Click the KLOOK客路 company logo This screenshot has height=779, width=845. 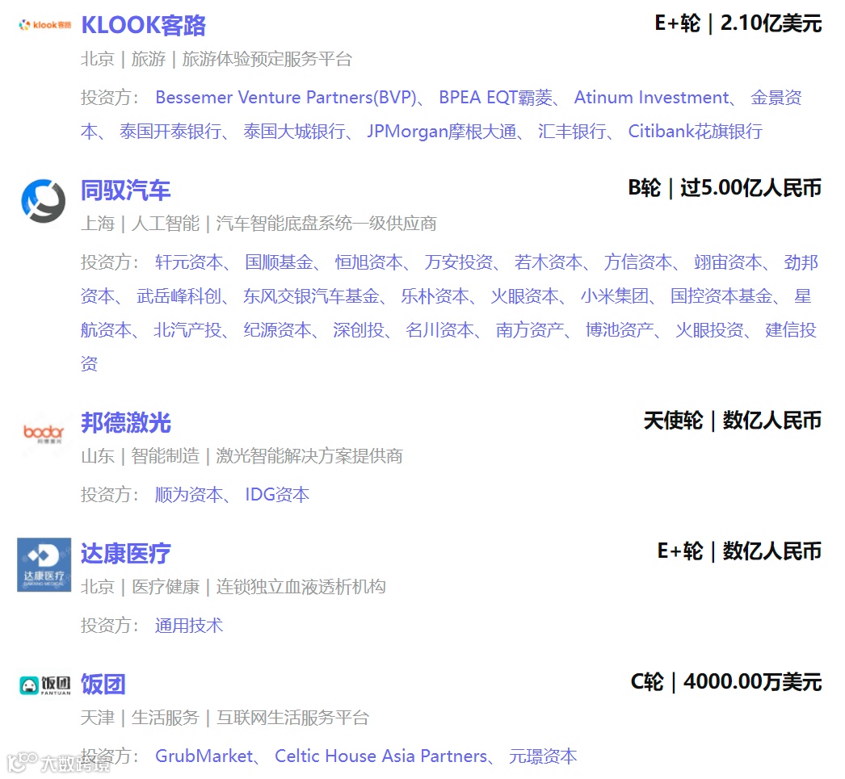point(44,25)
